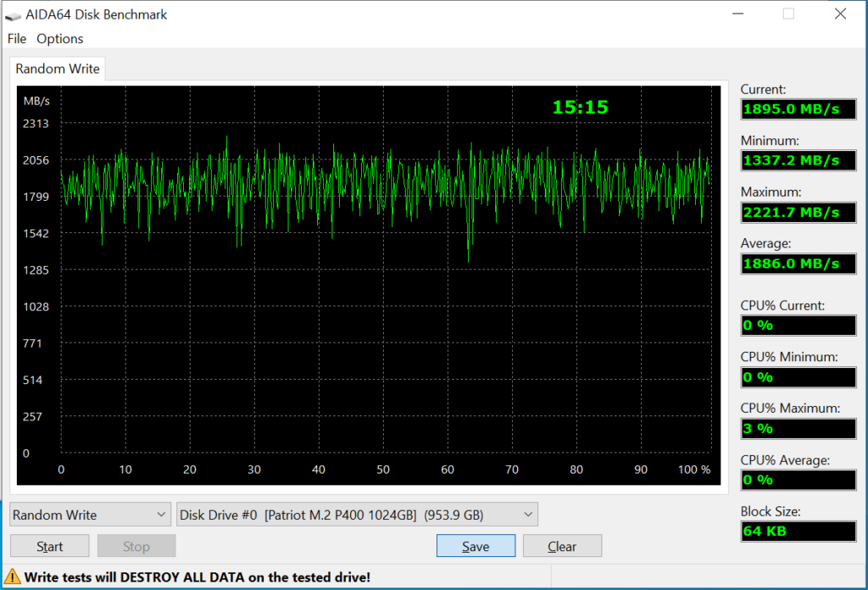
Task: Select the Block Size readout showing 64 KB
Action: (x=798, y=532)
